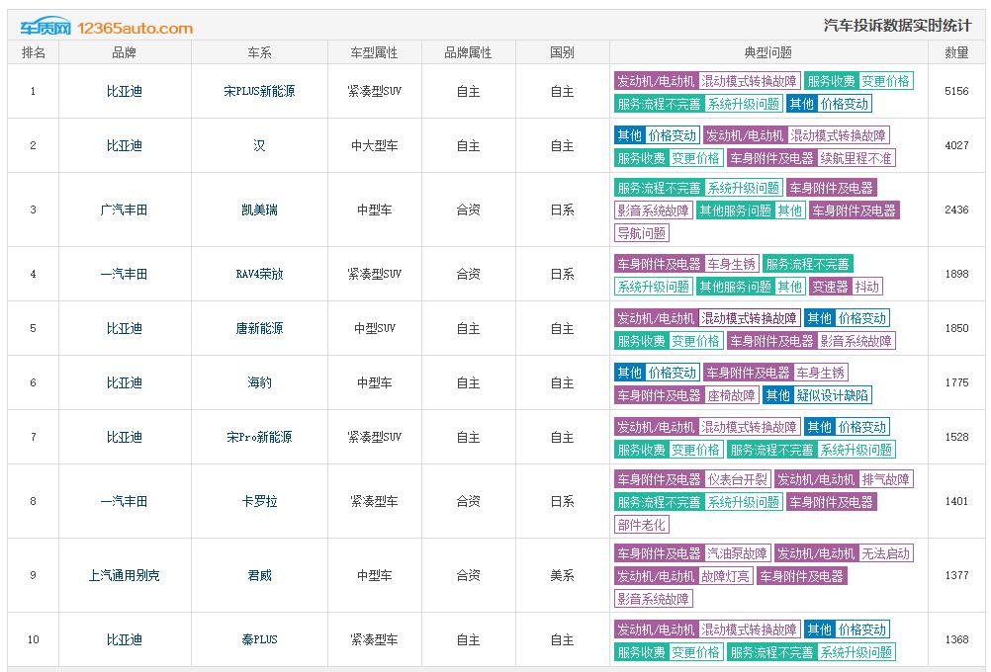991x672 pixels.
Task: Click 一汽丰田 brand in 卡罗拉 row
Action: tap(124, 501)
